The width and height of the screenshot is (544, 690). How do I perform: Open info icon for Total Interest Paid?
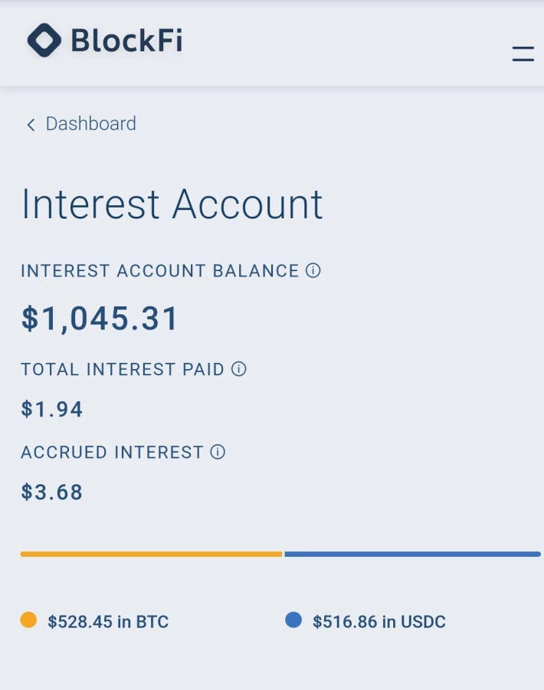pos(239,369)
